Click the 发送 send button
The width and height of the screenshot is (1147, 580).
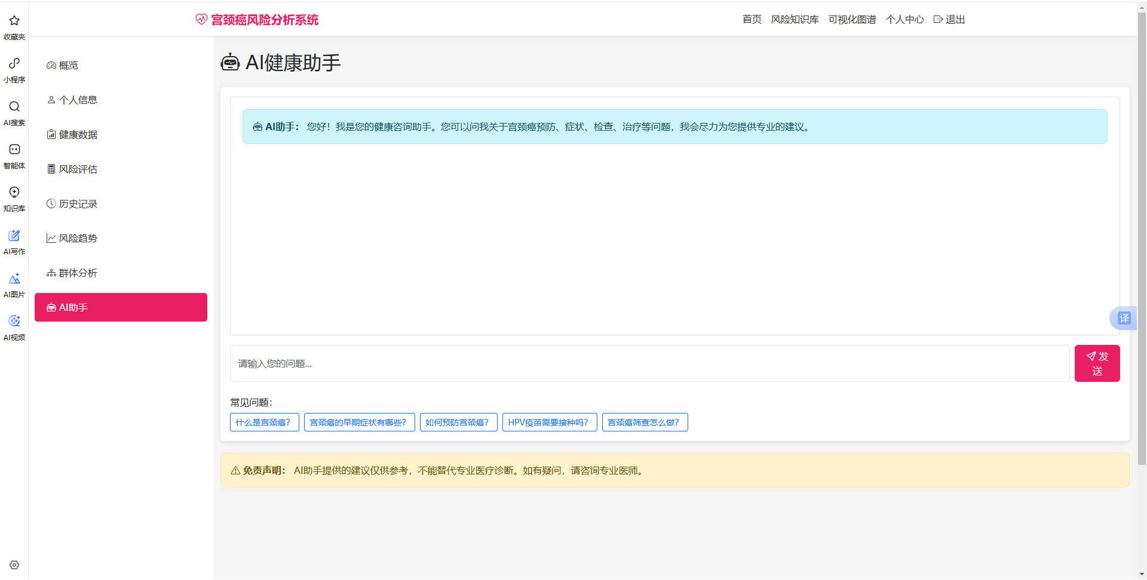(1097, 363)
